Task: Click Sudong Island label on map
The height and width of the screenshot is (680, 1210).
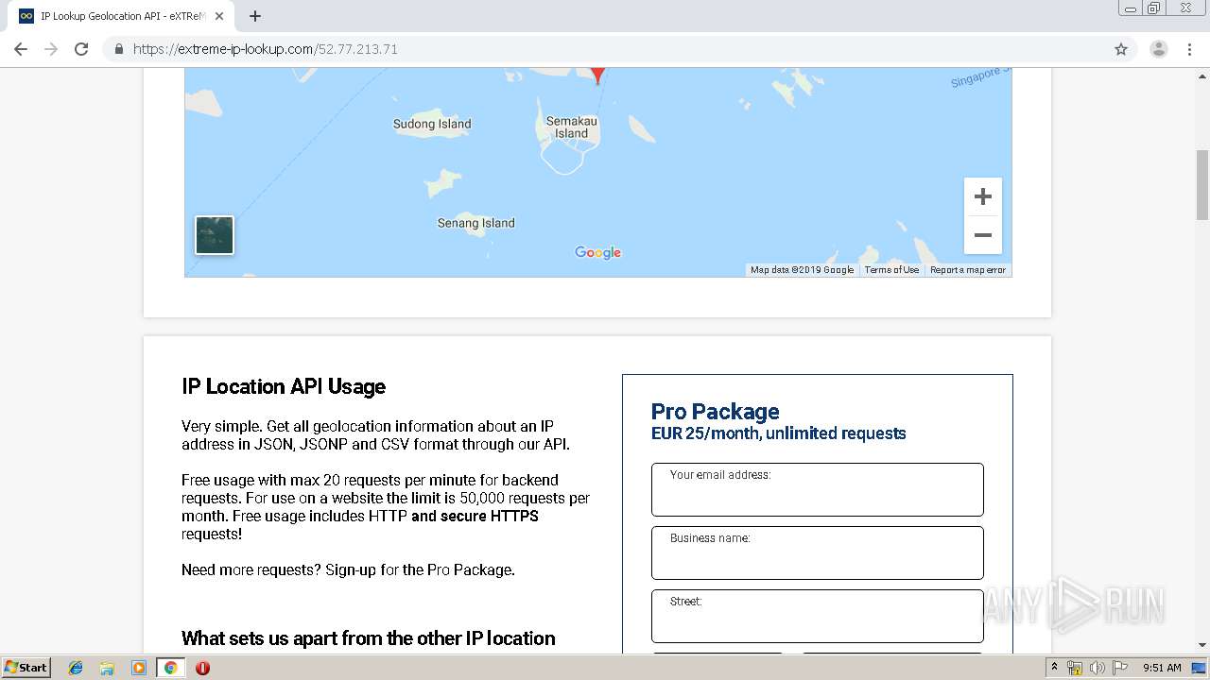Action: pos(432,124)
